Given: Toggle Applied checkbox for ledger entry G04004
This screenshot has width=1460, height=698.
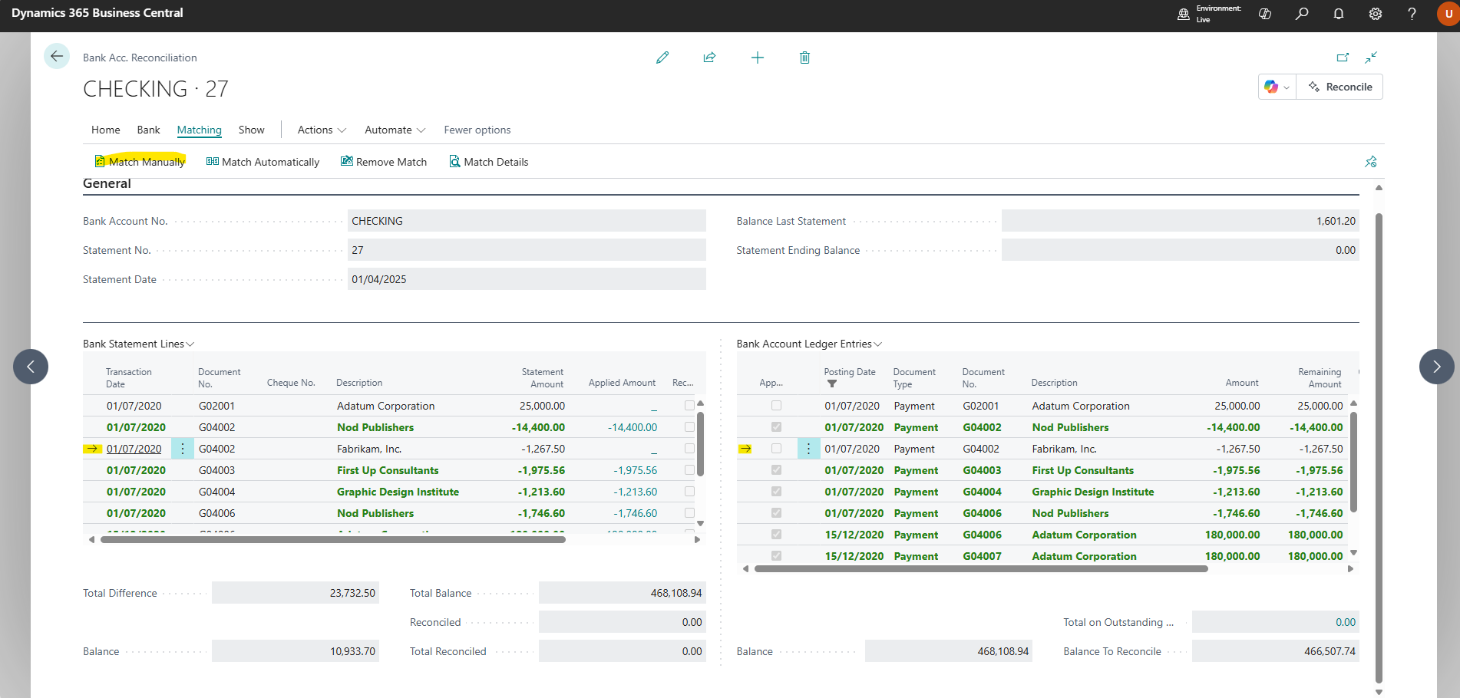Looking at the screenshot, I should 776,492.
